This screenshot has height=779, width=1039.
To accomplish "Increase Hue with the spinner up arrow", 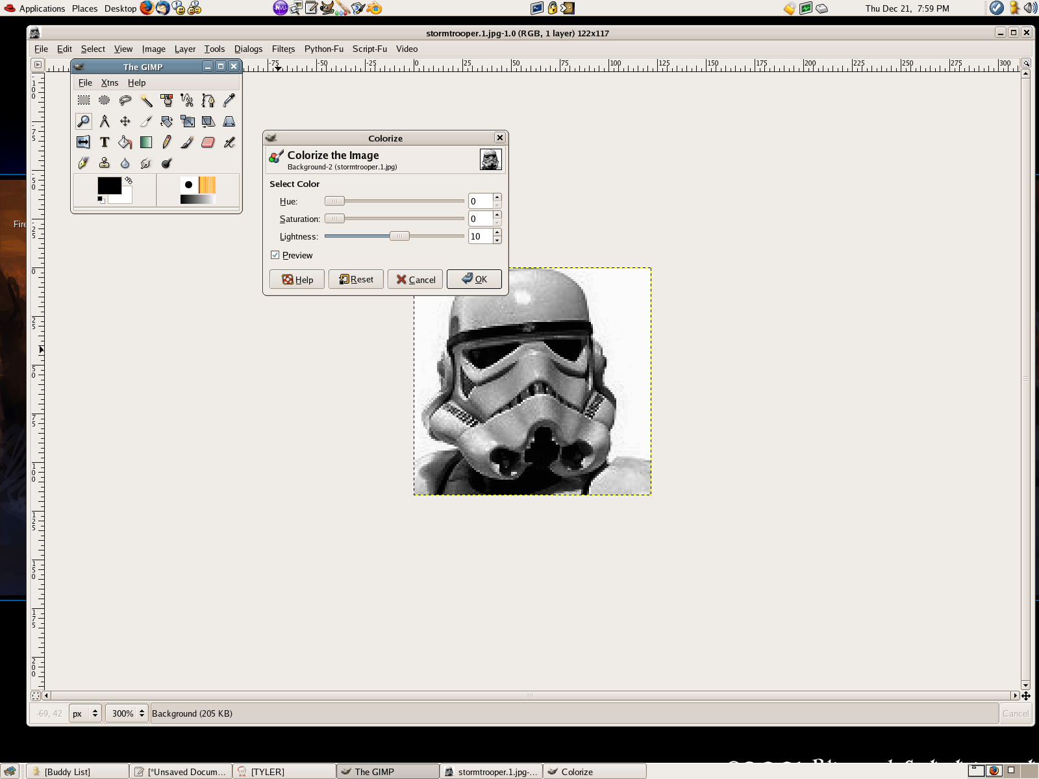I will pos(495,197).
